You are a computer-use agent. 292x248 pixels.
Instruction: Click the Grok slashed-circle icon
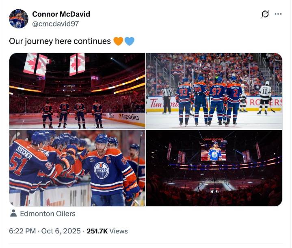(265, 14)
